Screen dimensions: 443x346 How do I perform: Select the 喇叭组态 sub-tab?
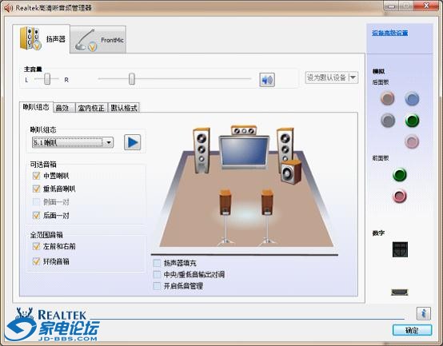[x=36, y=107]
